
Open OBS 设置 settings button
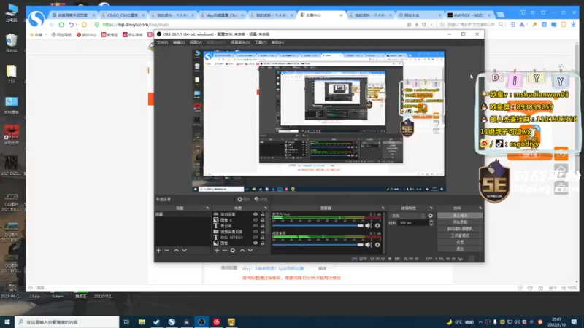(x=460, y=242)
